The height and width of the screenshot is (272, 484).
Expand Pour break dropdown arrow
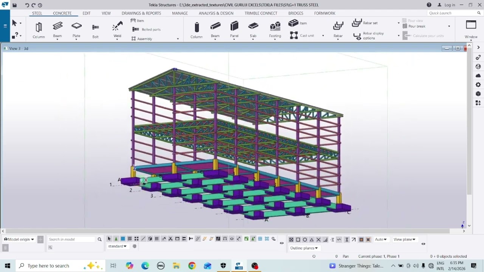click(449, 26)
